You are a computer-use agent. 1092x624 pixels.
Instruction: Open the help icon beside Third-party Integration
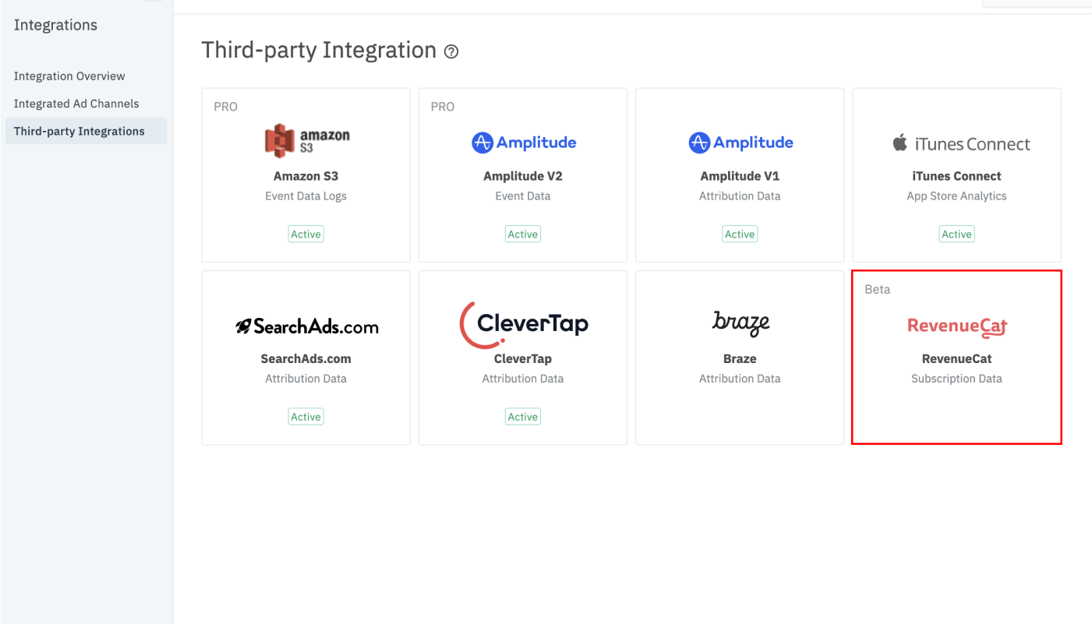click(x=451, y=51)
